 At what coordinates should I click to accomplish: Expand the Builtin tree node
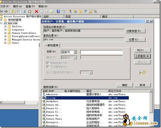click(5, 26)
